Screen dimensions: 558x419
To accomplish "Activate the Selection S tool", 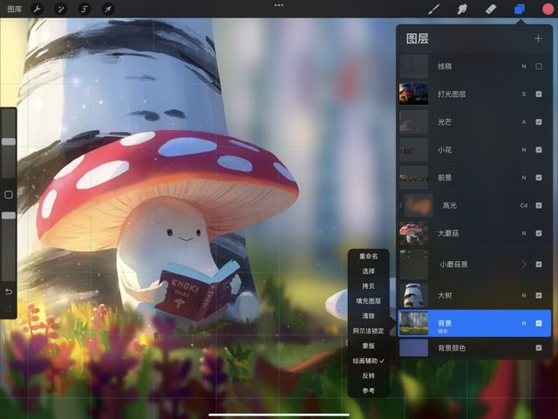I will coord(85,9).
